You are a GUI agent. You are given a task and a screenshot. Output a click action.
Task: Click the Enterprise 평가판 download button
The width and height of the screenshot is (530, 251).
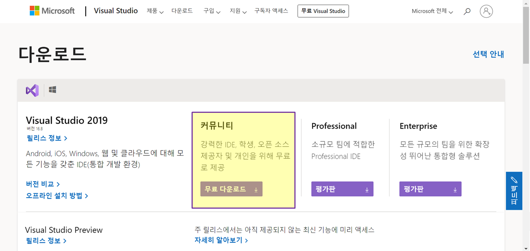(430, 189)
